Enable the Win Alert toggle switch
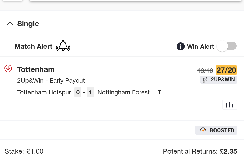The width and height of the screenshot is (244, 160). pos(227,46)
